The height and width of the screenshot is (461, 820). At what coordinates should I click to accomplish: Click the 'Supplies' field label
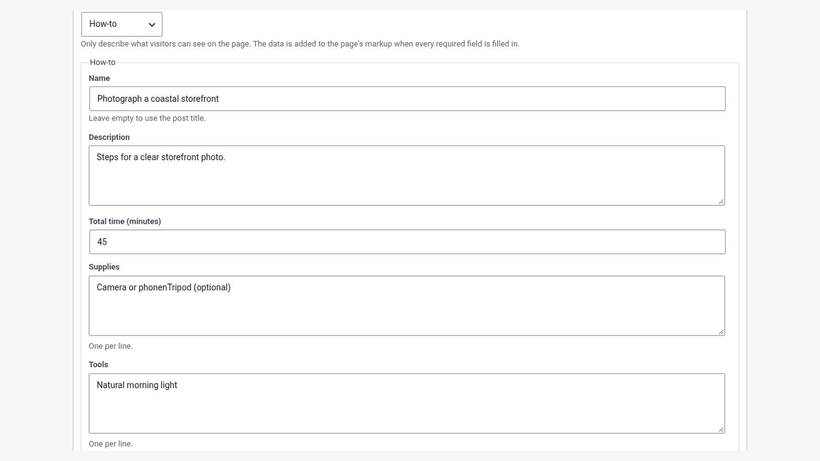pyautogui.click(x=104, y=267)
